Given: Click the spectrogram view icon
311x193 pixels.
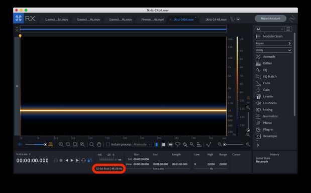Looking at the screenshot, I should pyautogui.click(x=51, y=144).
